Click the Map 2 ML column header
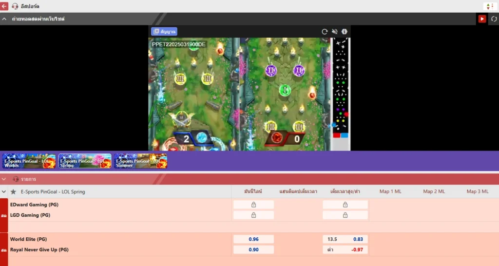Viewport: 499px width, 266px height. click(x=434, y=191)
